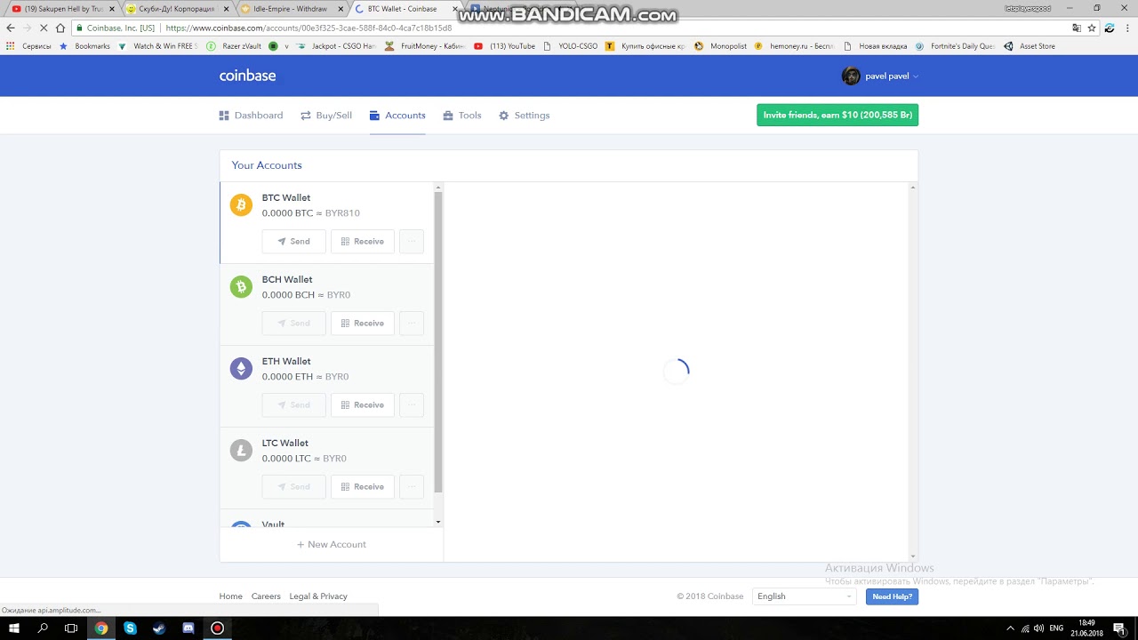Image resolution: width=1138 pixels, height=640 pixels.
Task: Open the Settings tab
Action: pos(525,116)
